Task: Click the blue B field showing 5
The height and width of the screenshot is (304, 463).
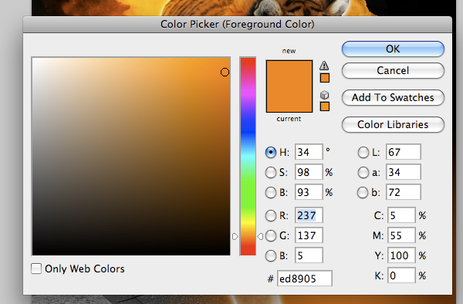Action: click(309, 255)
